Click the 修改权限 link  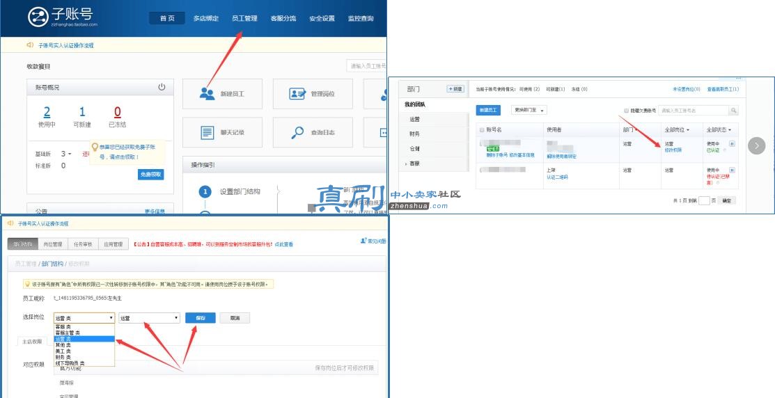tap(673, 150)
